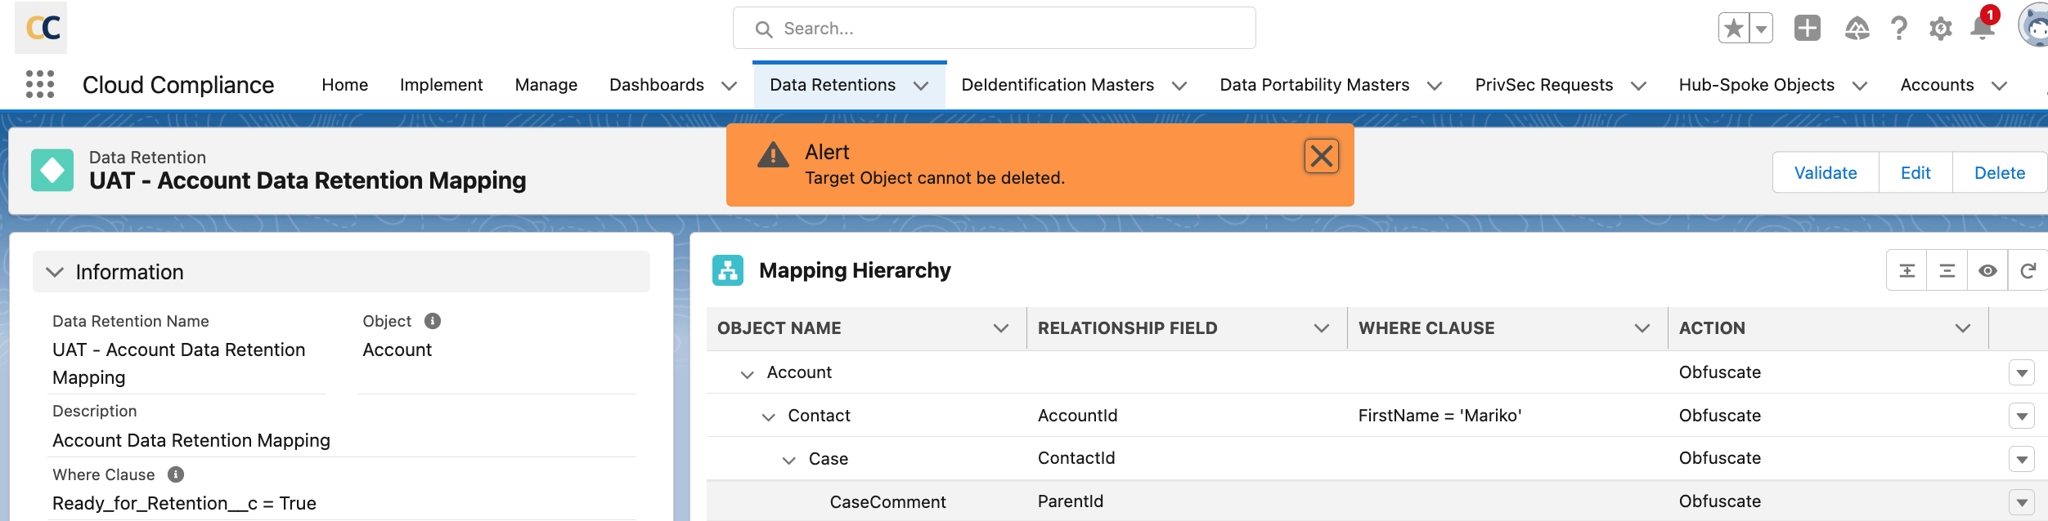Open the row action dropdown for CaseComment
2048x521 pixels.
click(x=2022, y=502)
